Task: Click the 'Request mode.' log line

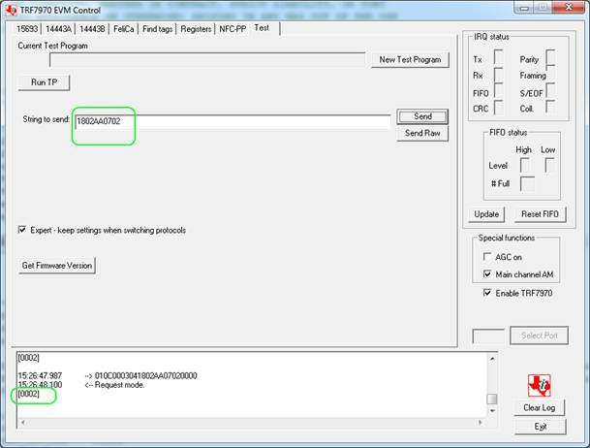Action: point(120,385)
